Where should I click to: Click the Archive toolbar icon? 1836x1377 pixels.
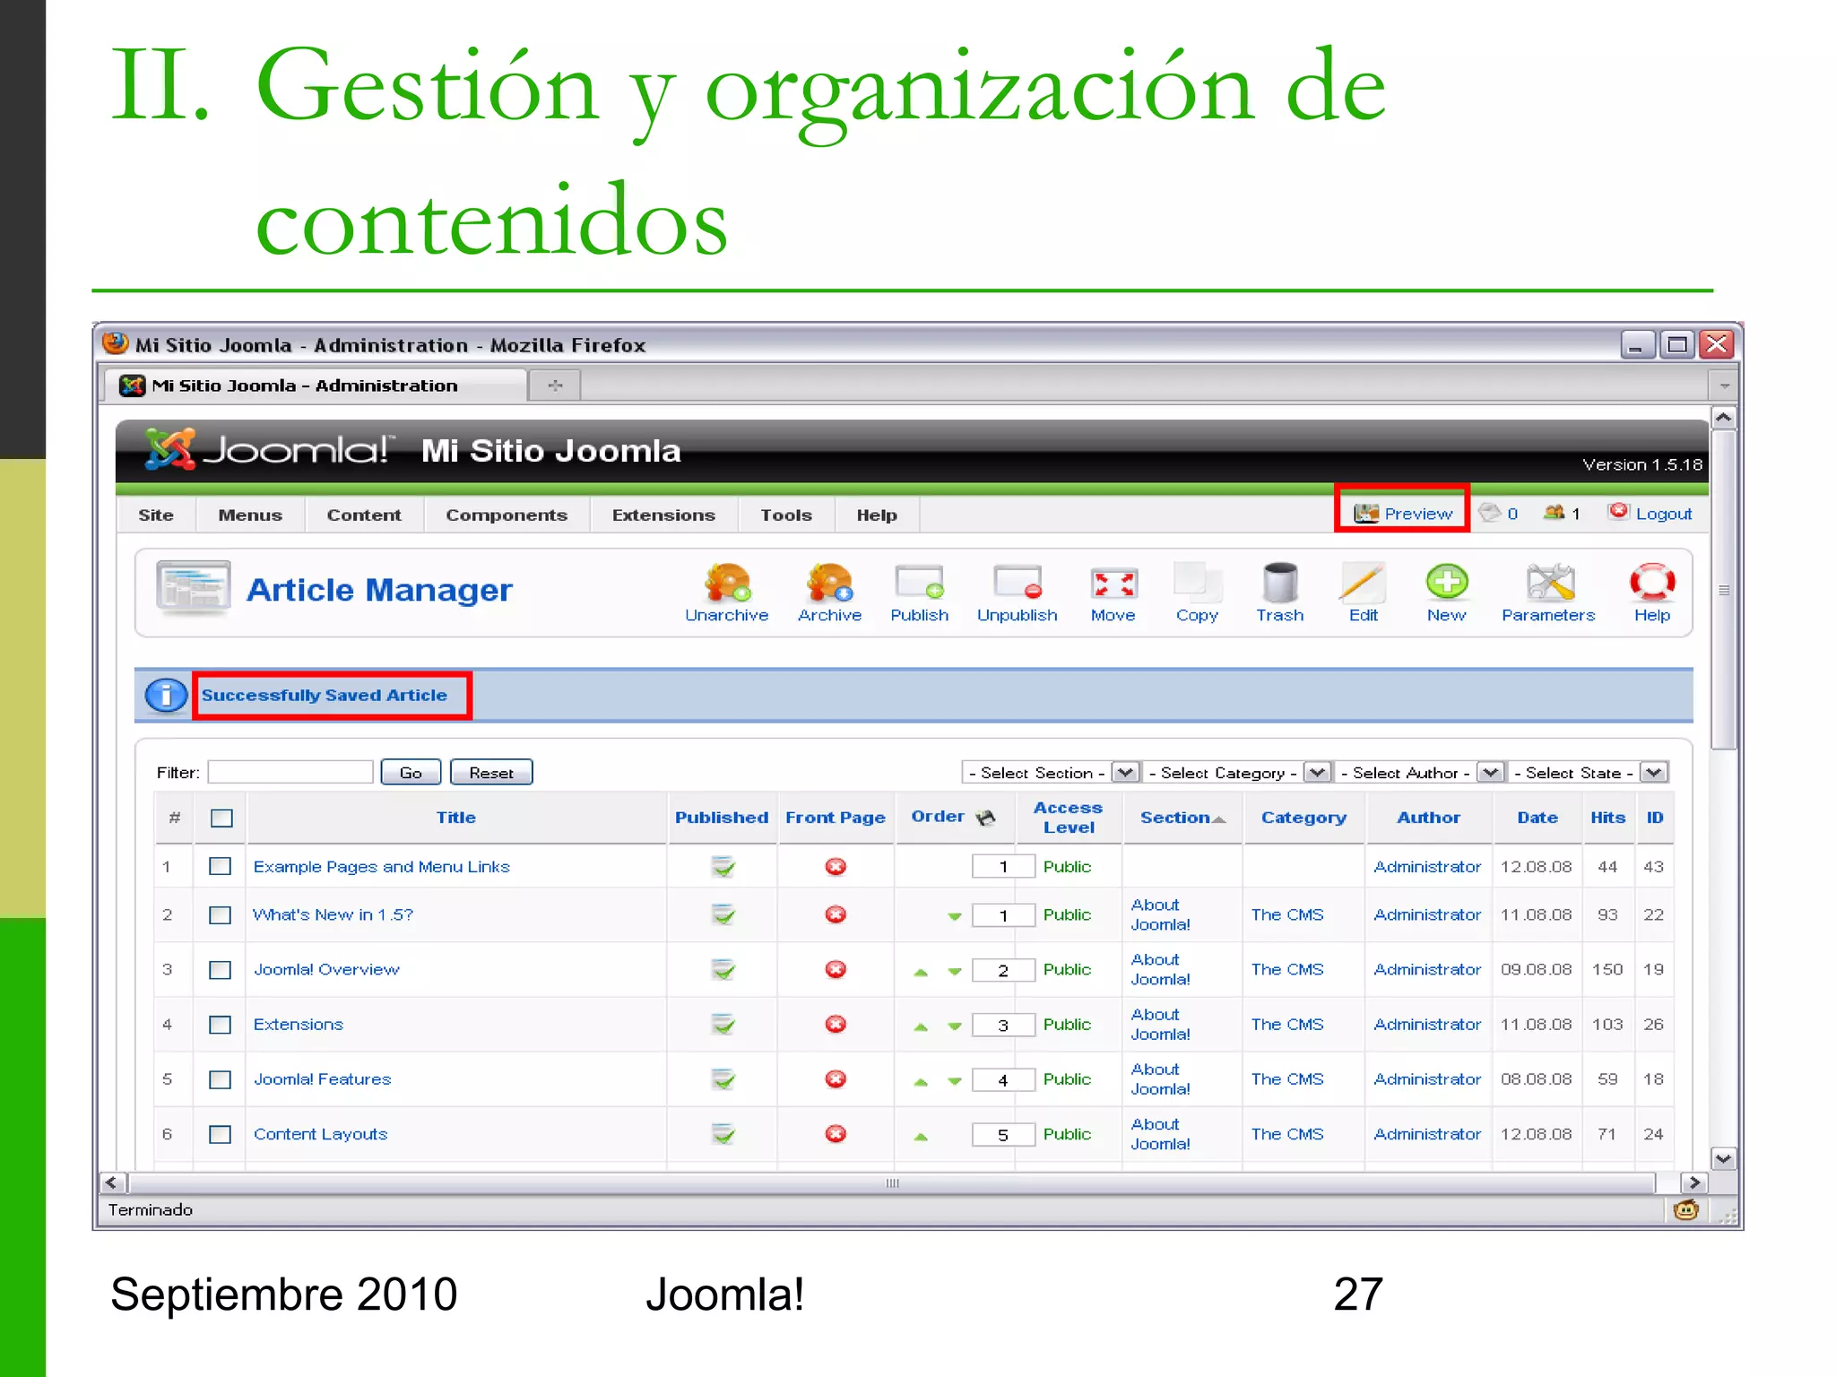(829, 584)
